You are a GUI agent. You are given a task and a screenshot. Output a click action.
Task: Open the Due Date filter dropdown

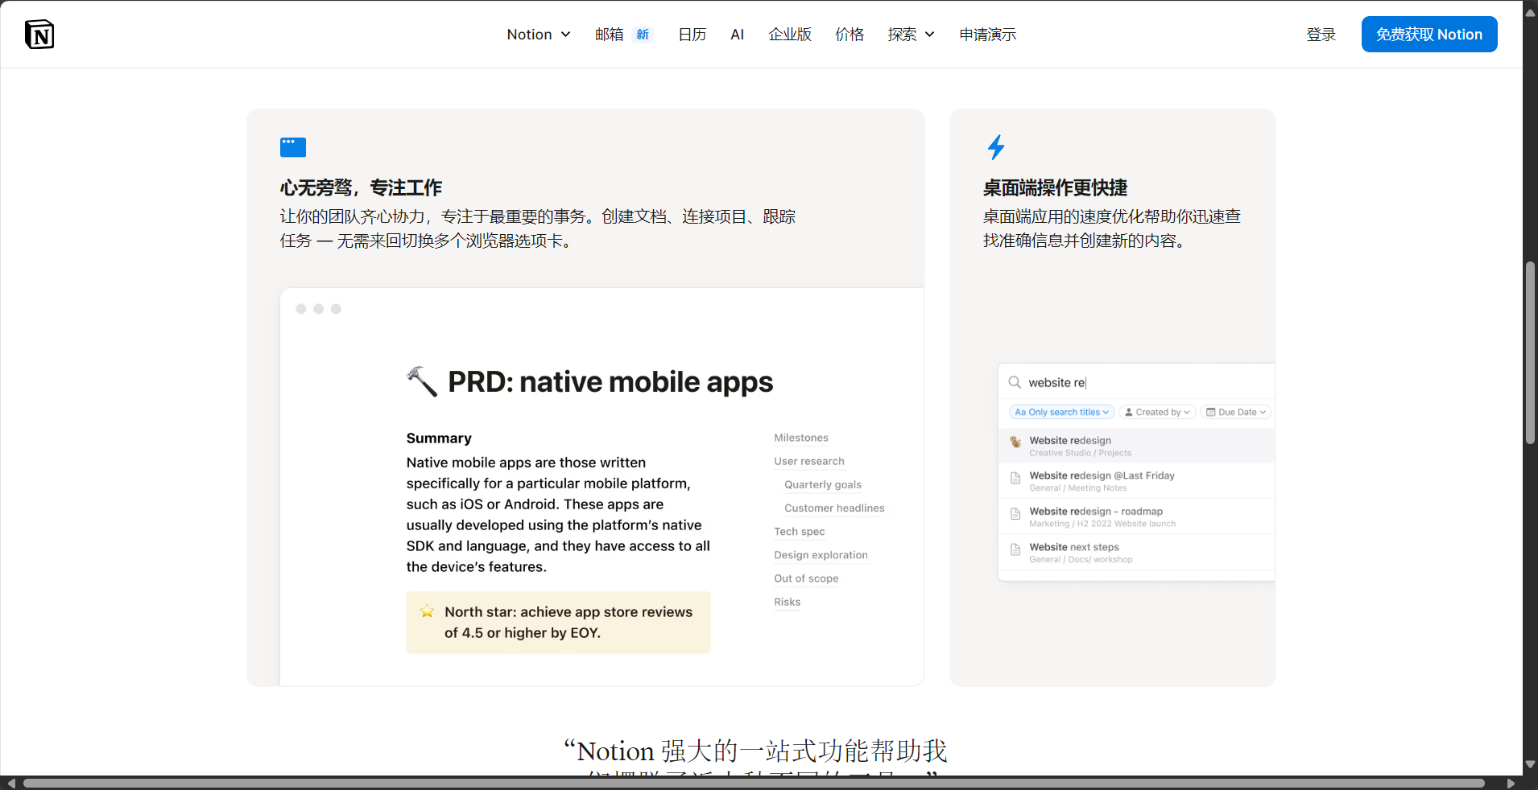tap(1236, 412)
